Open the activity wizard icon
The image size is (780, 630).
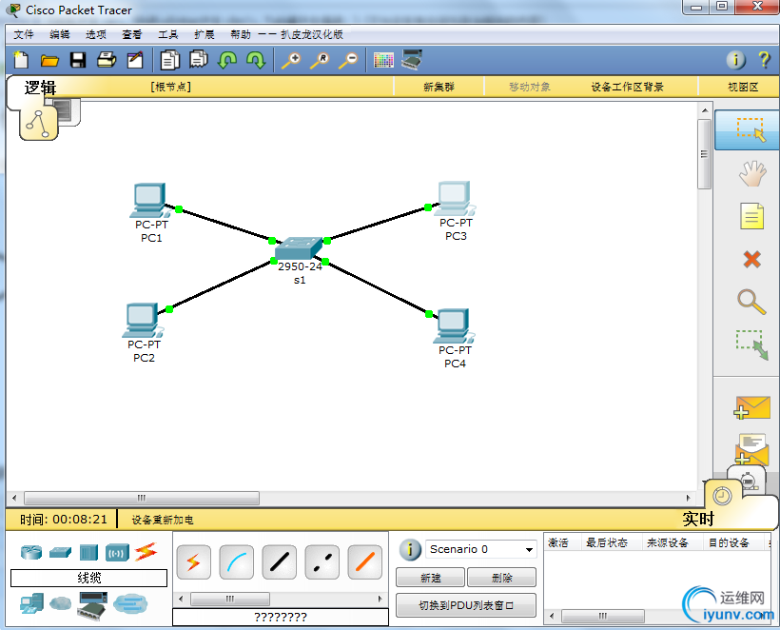[135, 60]
